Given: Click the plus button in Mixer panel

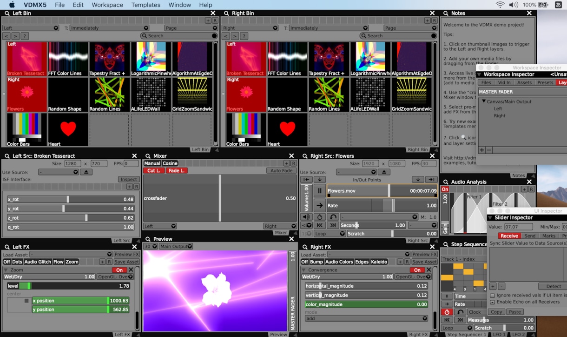Looking at the screenshot, I should pyautogui.click(x=287, y=163).
